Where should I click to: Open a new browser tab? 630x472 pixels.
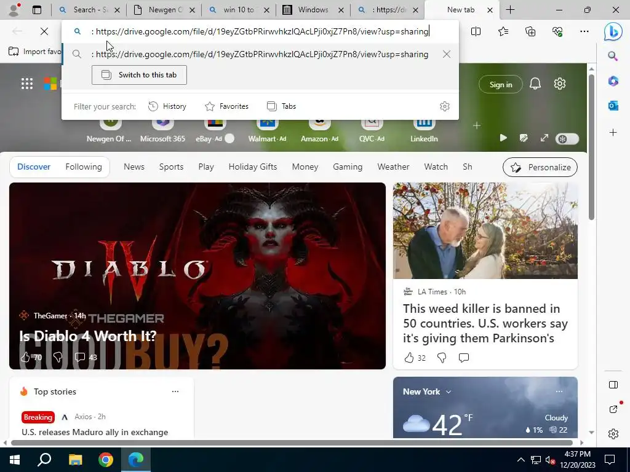[510, 10]
